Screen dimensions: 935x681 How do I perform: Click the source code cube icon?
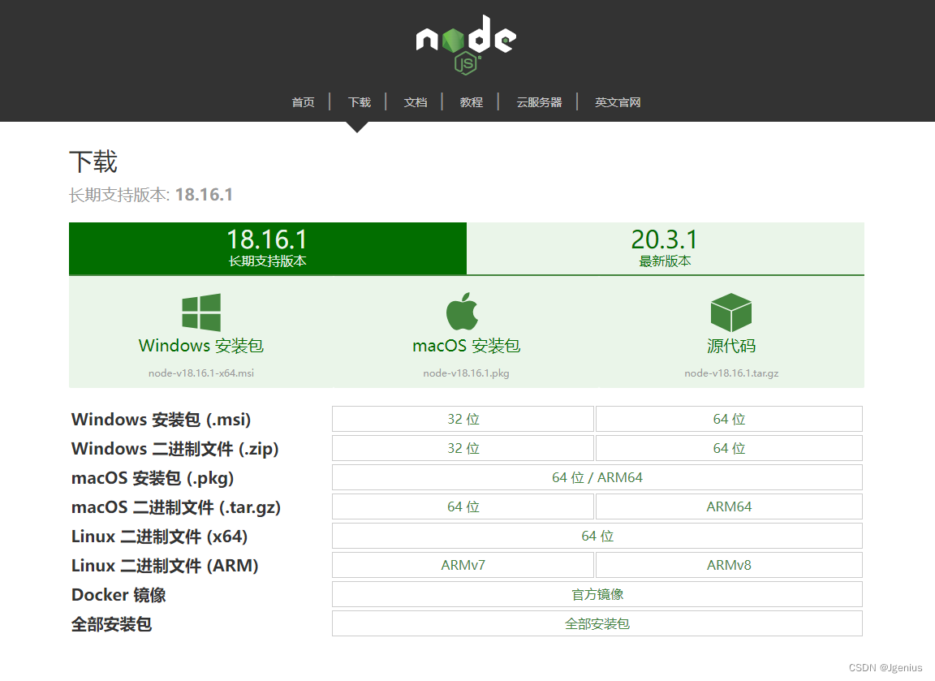click(731, 312)
